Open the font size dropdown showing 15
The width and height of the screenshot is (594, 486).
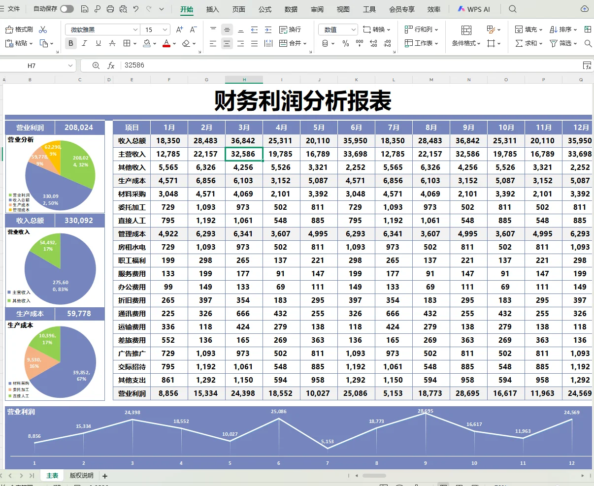[x=165, y=30]
